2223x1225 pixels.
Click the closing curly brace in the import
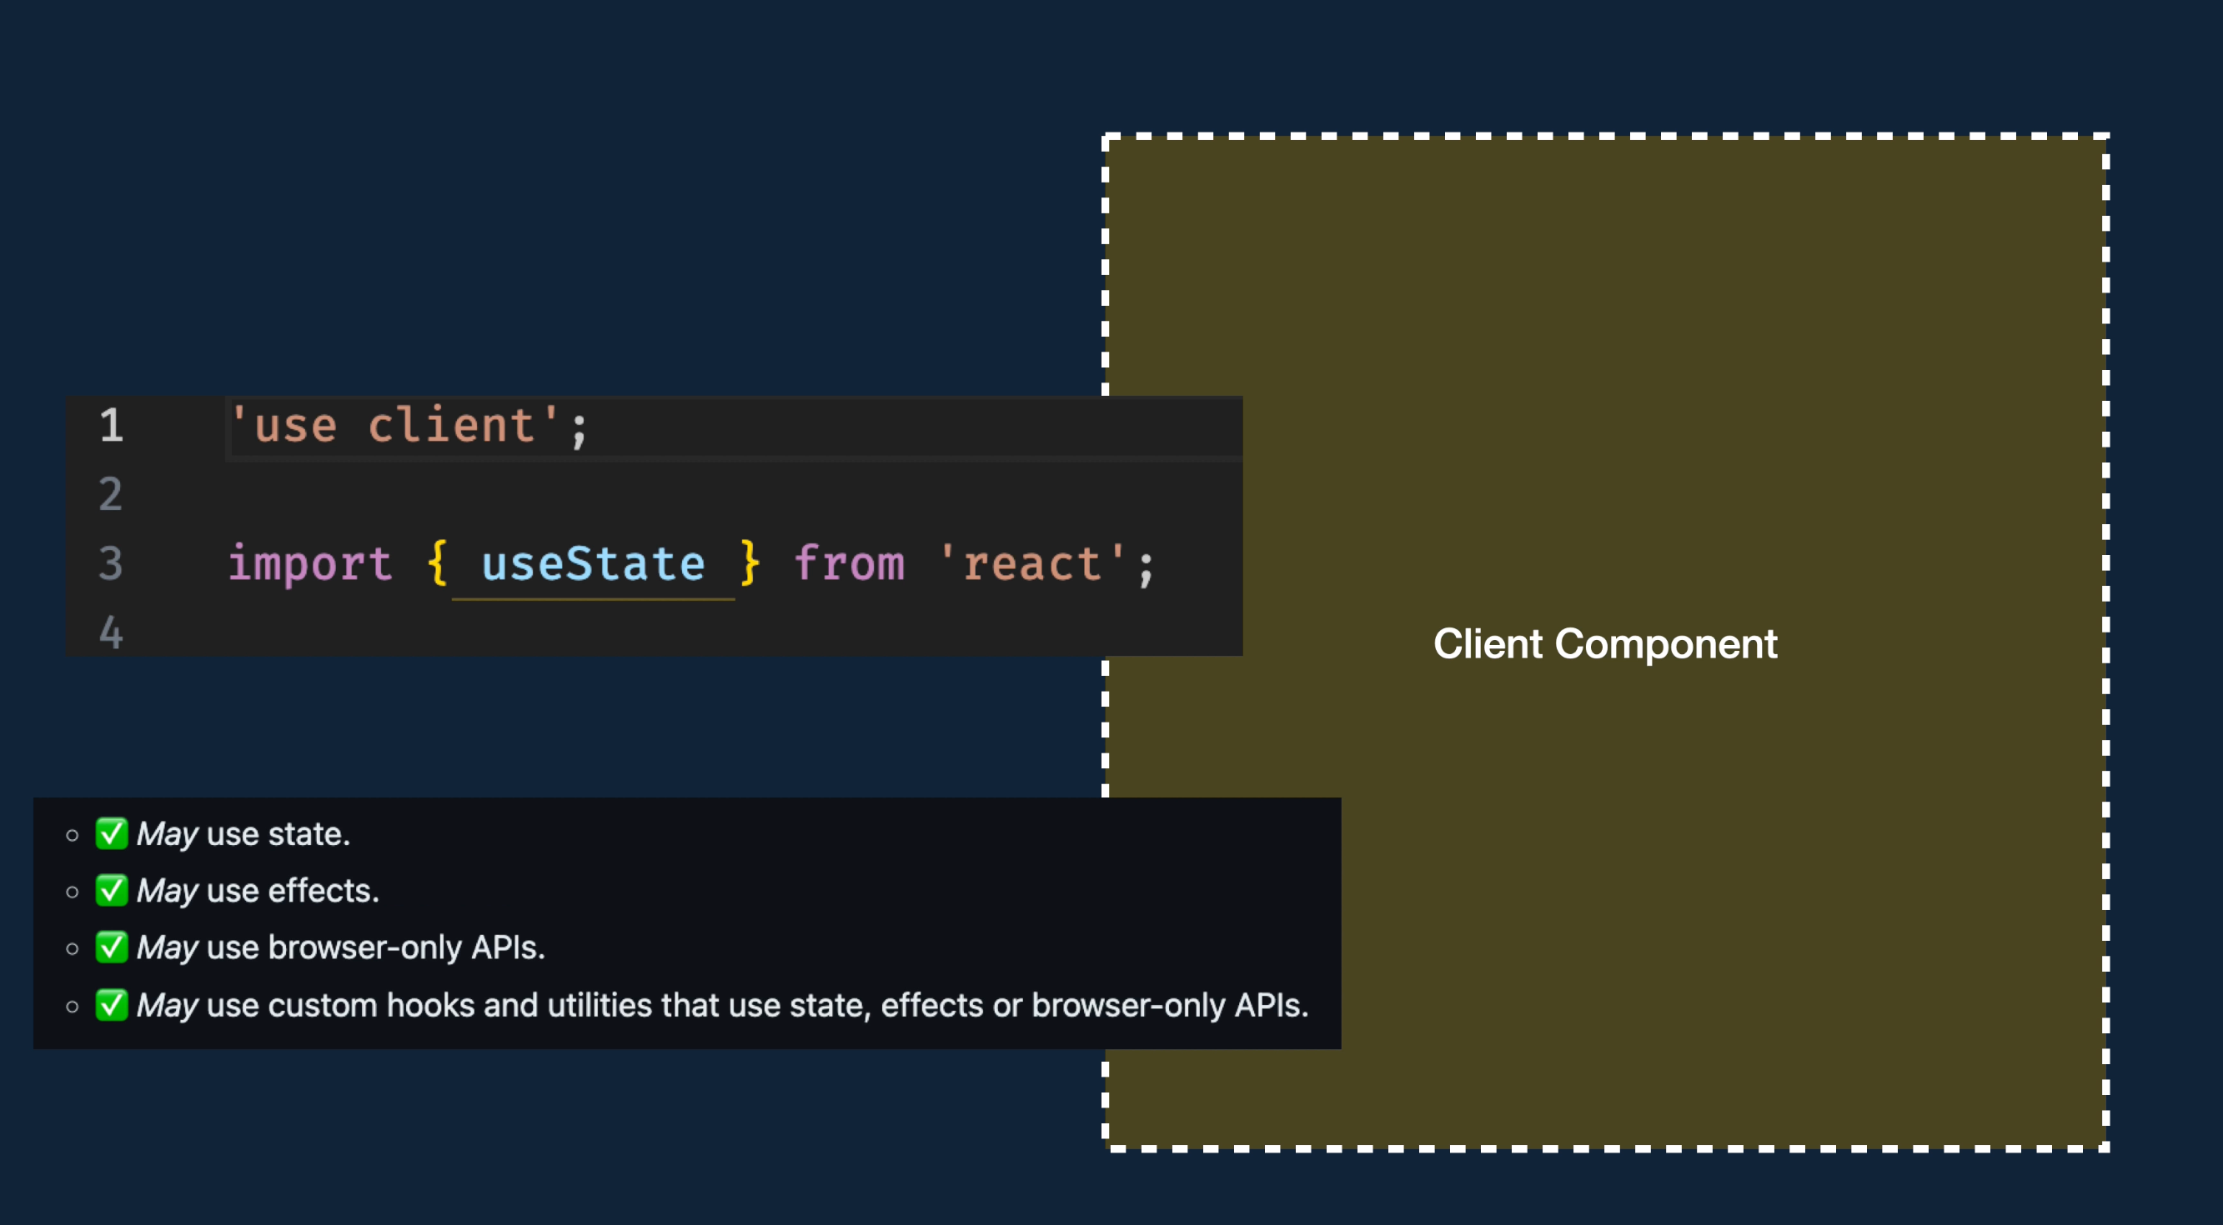click(x=750, y=563)
